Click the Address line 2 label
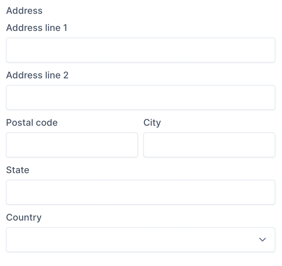 tap(37, 75)
